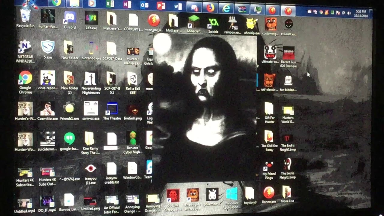The height and width of the screenshot is (216, 384).
Task: Open Firefox from the taskbar
Action: 210,8
